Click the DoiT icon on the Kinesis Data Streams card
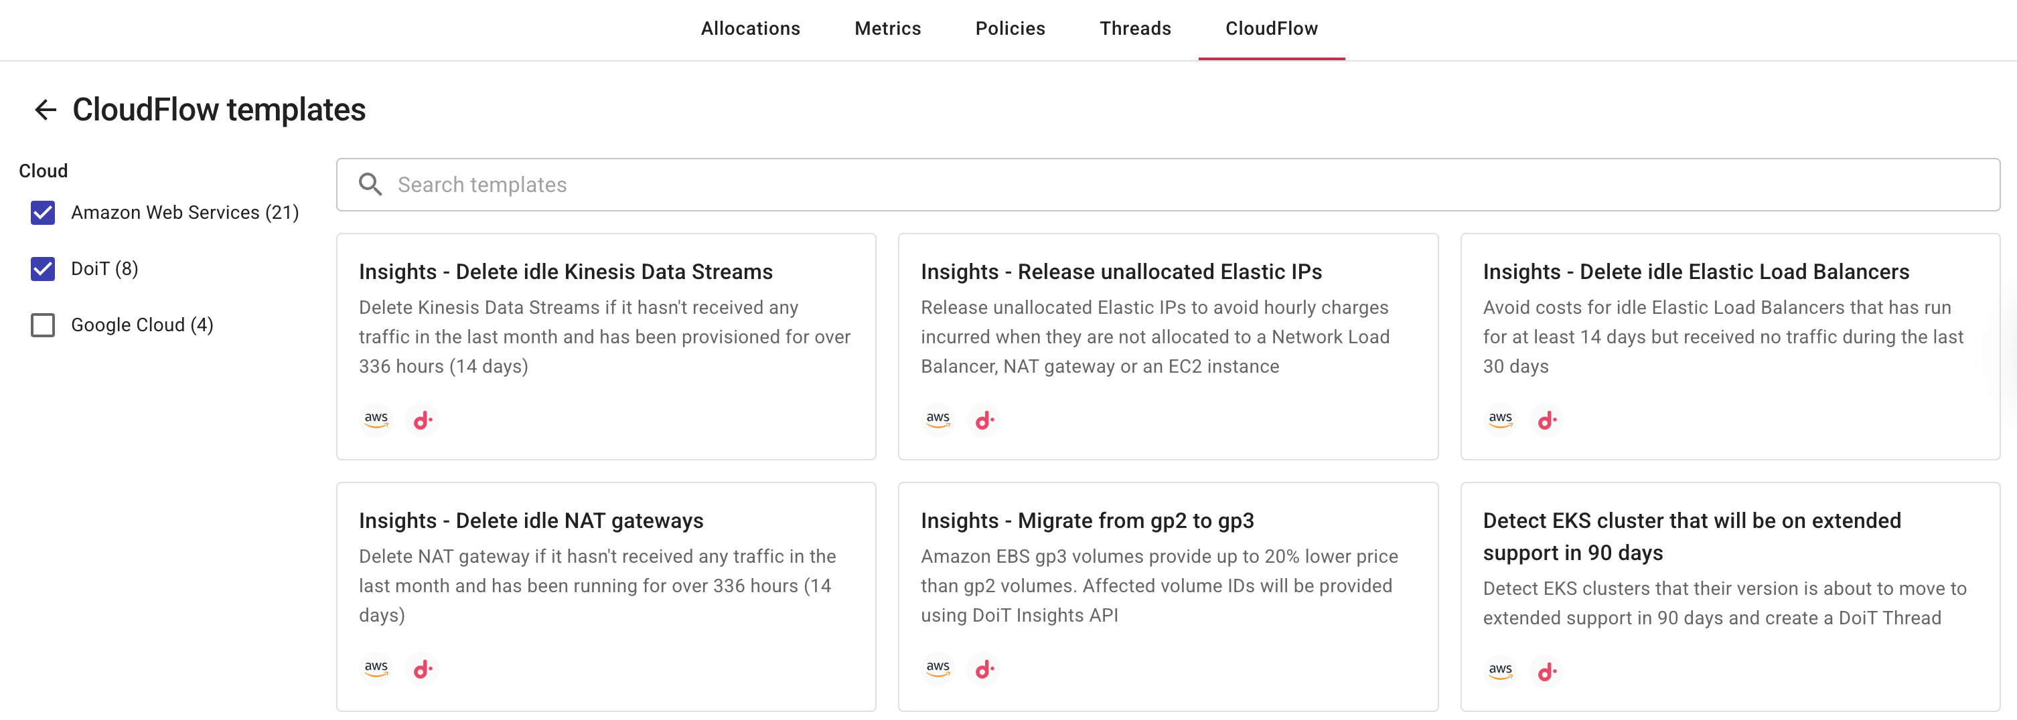The image size is (2017, 720). pos(422,420)
